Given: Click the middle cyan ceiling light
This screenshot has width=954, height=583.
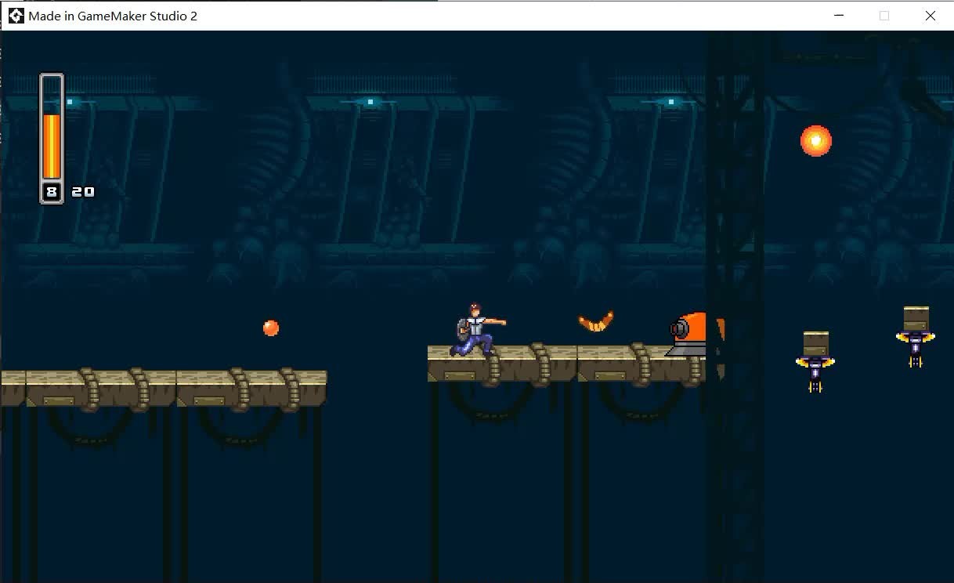Looking at the screenshot, I should pos(370,102).
